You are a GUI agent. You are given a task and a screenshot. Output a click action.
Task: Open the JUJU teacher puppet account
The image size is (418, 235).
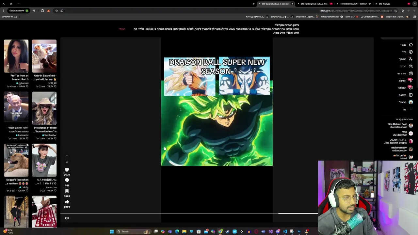click(x=399, y=141)
